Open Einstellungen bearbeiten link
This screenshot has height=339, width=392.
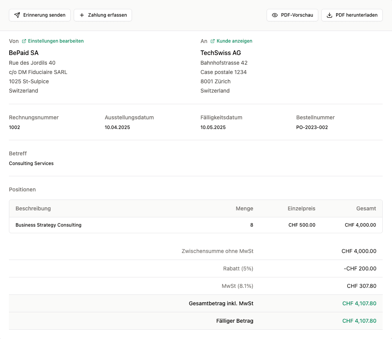pos(56,41)
